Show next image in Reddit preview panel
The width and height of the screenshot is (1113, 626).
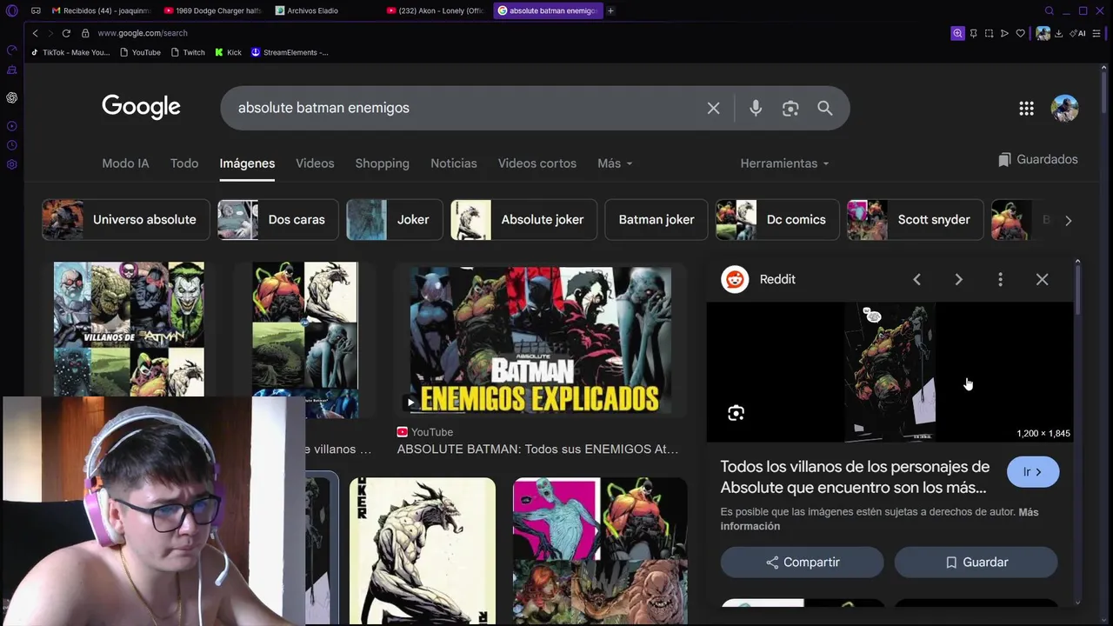coord(958,279)
